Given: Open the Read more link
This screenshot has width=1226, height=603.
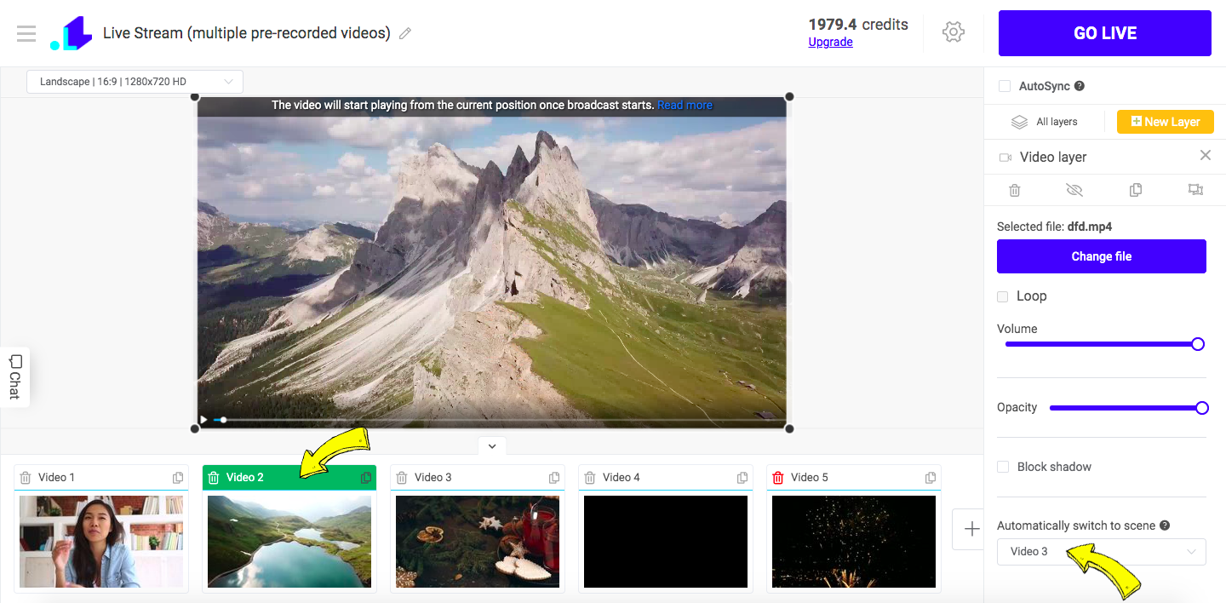Looking at the screenshot, I should (x=685, y=106).
